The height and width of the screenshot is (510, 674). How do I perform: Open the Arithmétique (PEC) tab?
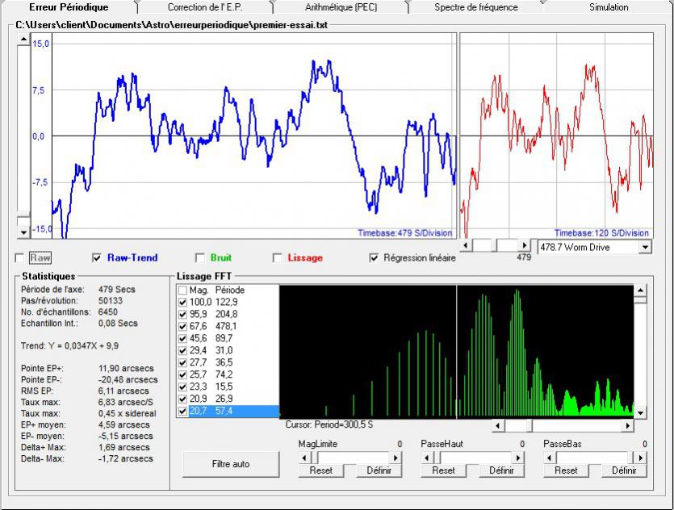(x=341, y=7)
